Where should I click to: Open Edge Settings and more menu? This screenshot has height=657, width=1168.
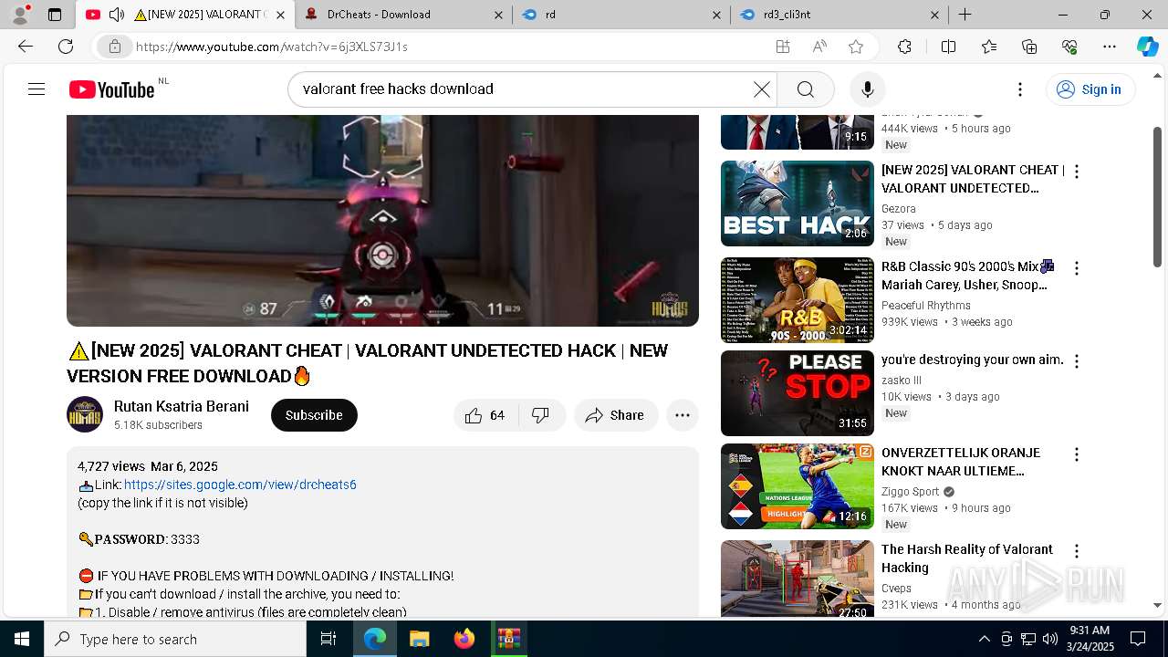pyautogui.click(x=1110, y=47)
